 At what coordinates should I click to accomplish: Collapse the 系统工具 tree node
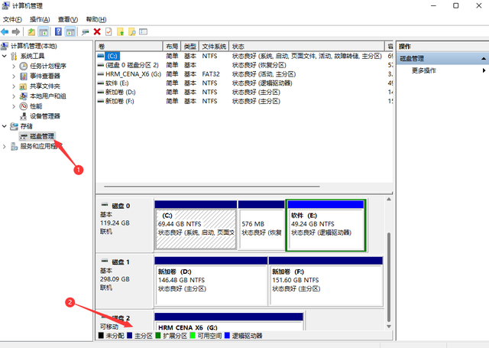click(5, 56)
